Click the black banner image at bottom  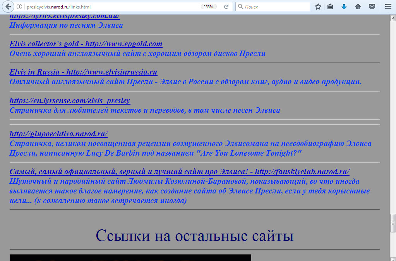[130, 258]
